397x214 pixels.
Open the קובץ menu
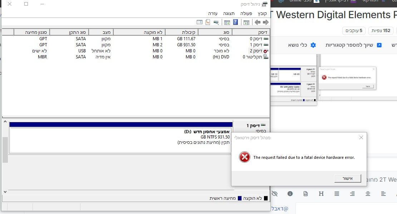262,14
